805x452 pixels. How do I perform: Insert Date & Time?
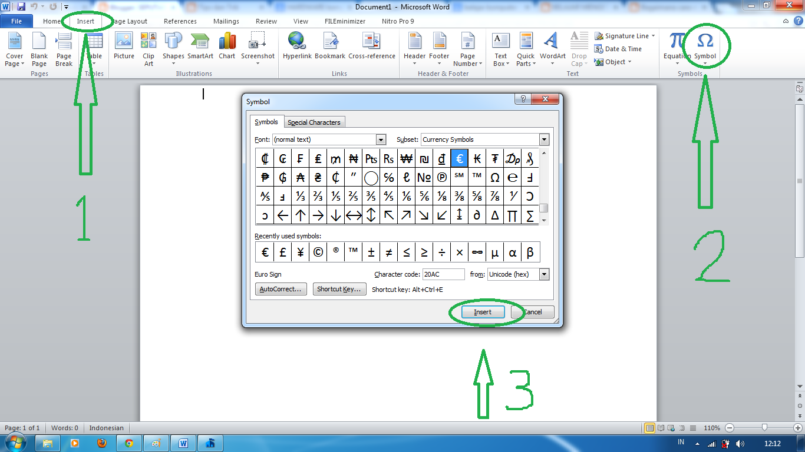[618, 49]
